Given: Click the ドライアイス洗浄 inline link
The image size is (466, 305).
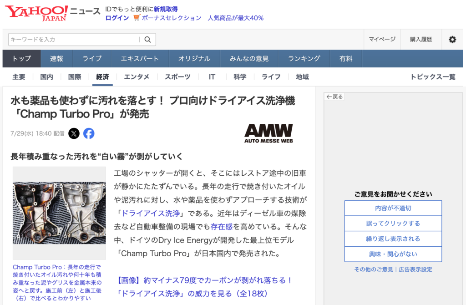Looking at the screenshot, I should click(151, 213).
